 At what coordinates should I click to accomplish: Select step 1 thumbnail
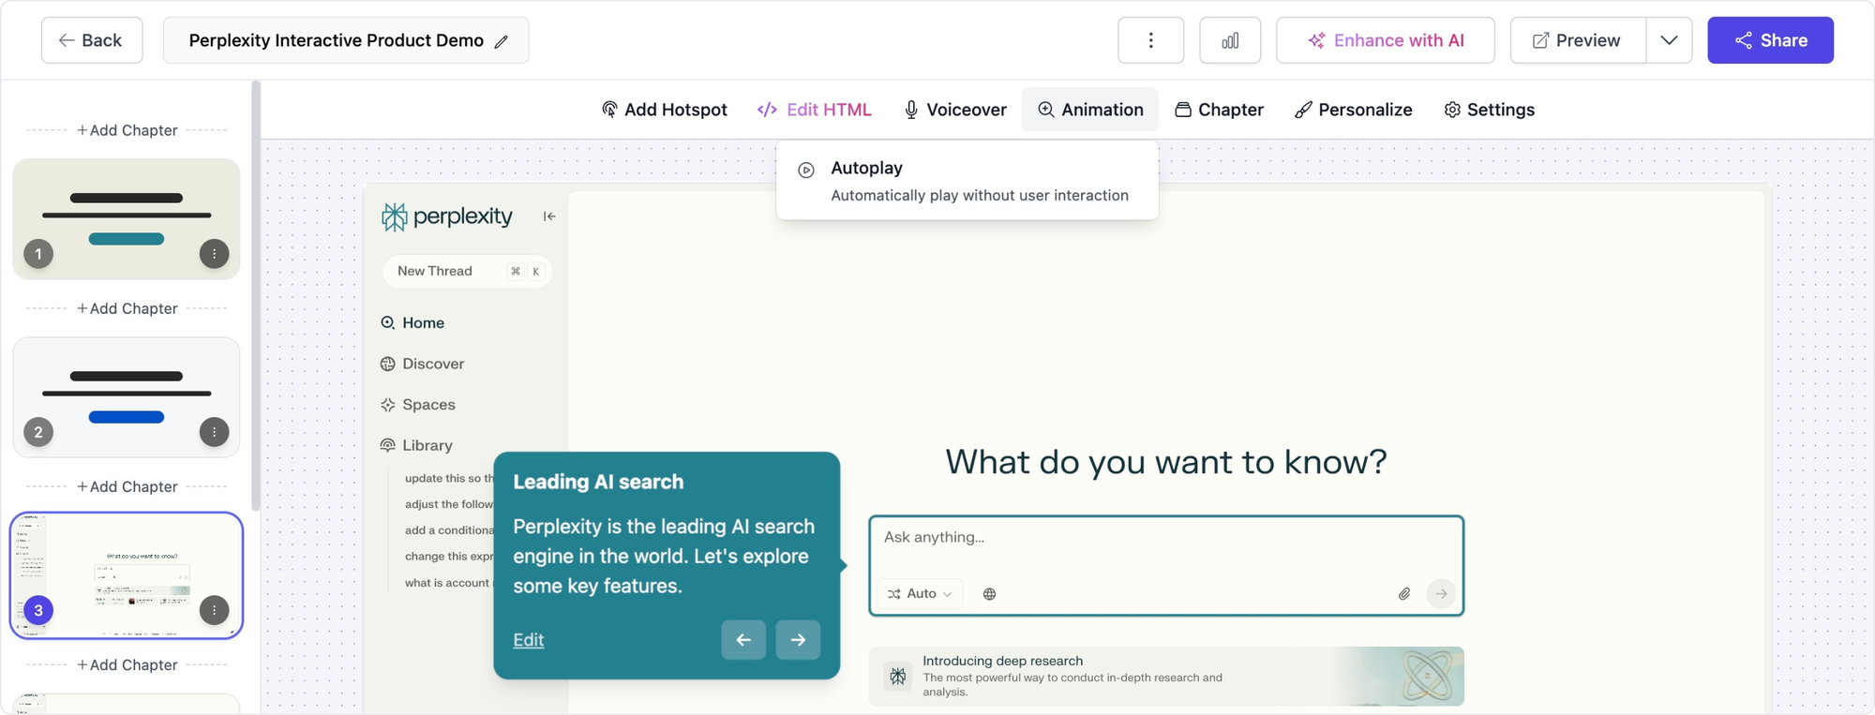tap(127, 218)
